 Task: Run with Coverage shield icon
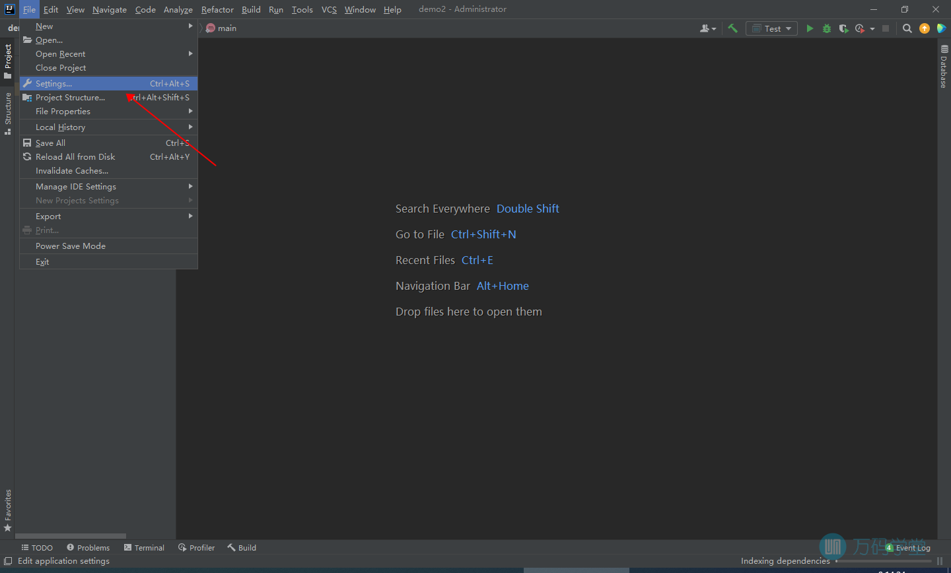tap(843, 28)
